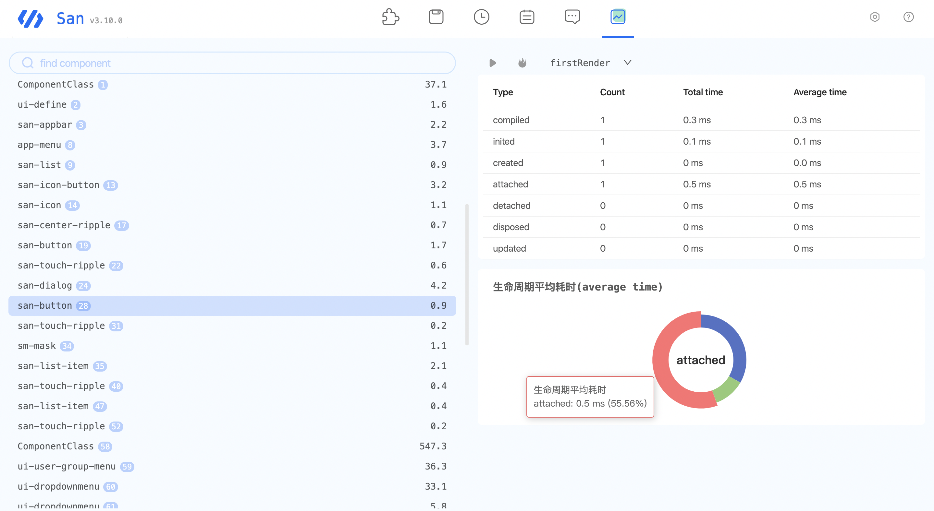
Task: Click the find component search field
Action: pyautogui.click(x=232, y=63)
